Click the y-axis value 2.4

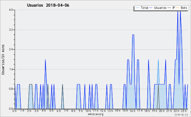click(11, 49)
